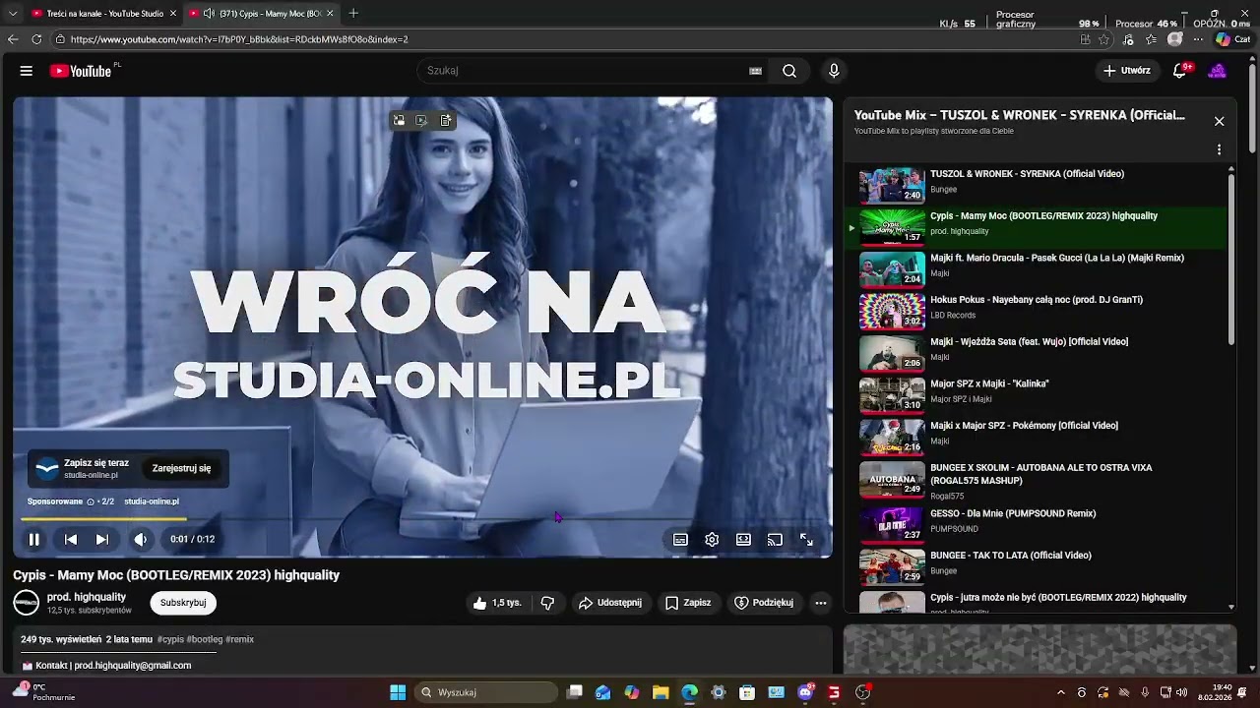Skip to the next video
Screen dimensions: 1260x708
click(x=101, y=539)
